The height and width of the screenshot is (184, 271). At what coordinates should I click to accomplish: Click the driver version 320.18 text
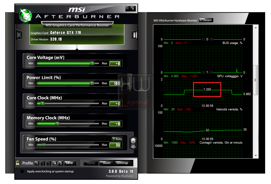coord(56,39)
